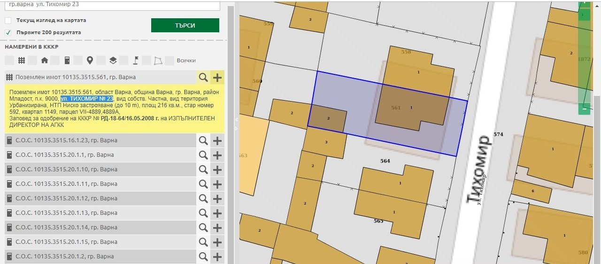The height and width of the screenshot is (264, 601).
Task: Uncheck 'Първите 200 резултата' checkbox
Action: (x=8, y=33)
